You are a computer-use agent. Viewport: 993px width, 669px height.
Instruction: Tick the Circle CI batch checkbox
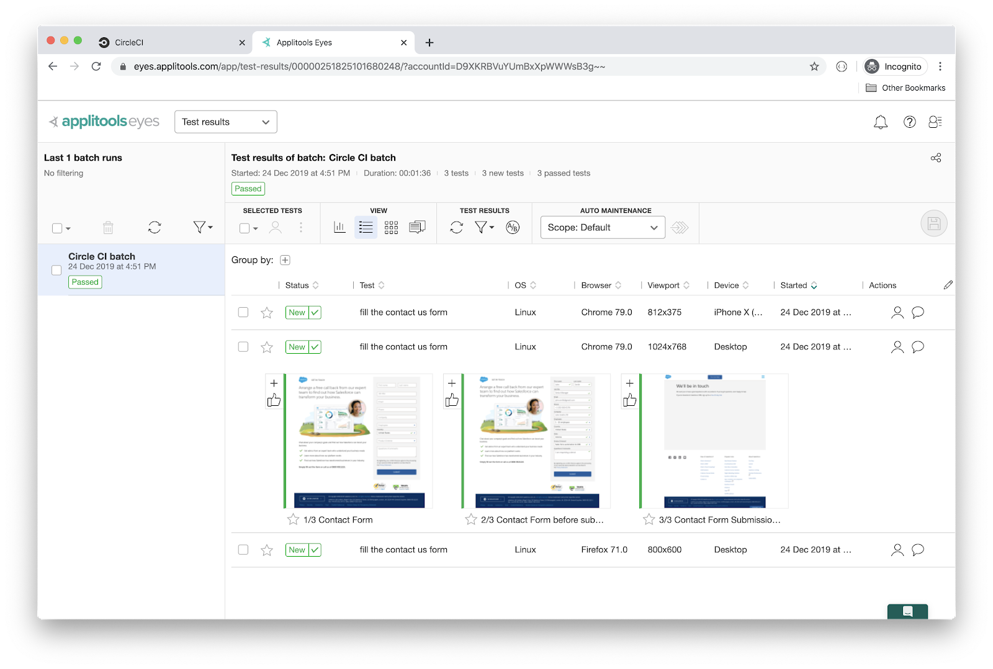coord(56,270)
